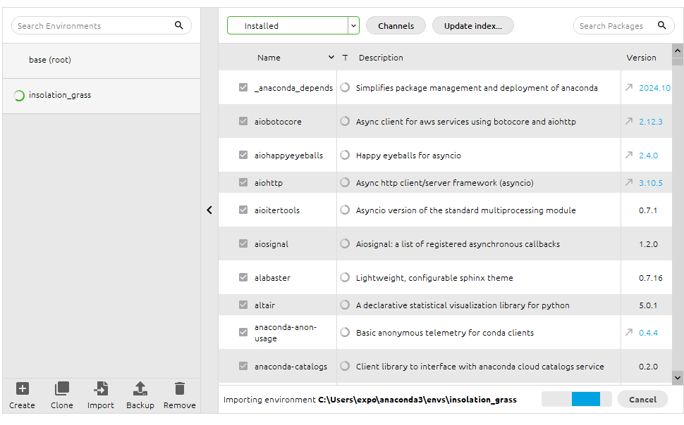
Task: Click the import progress bar
Action: pyautogui.click(x=570, y=400)
